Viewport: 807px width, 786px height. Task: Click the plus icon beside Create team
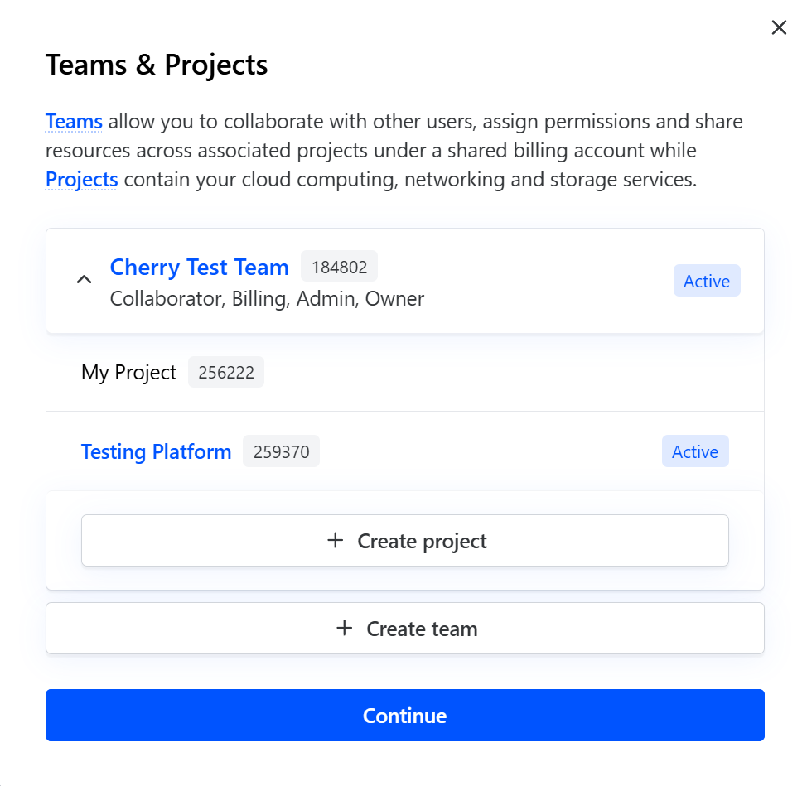(344, 629)
